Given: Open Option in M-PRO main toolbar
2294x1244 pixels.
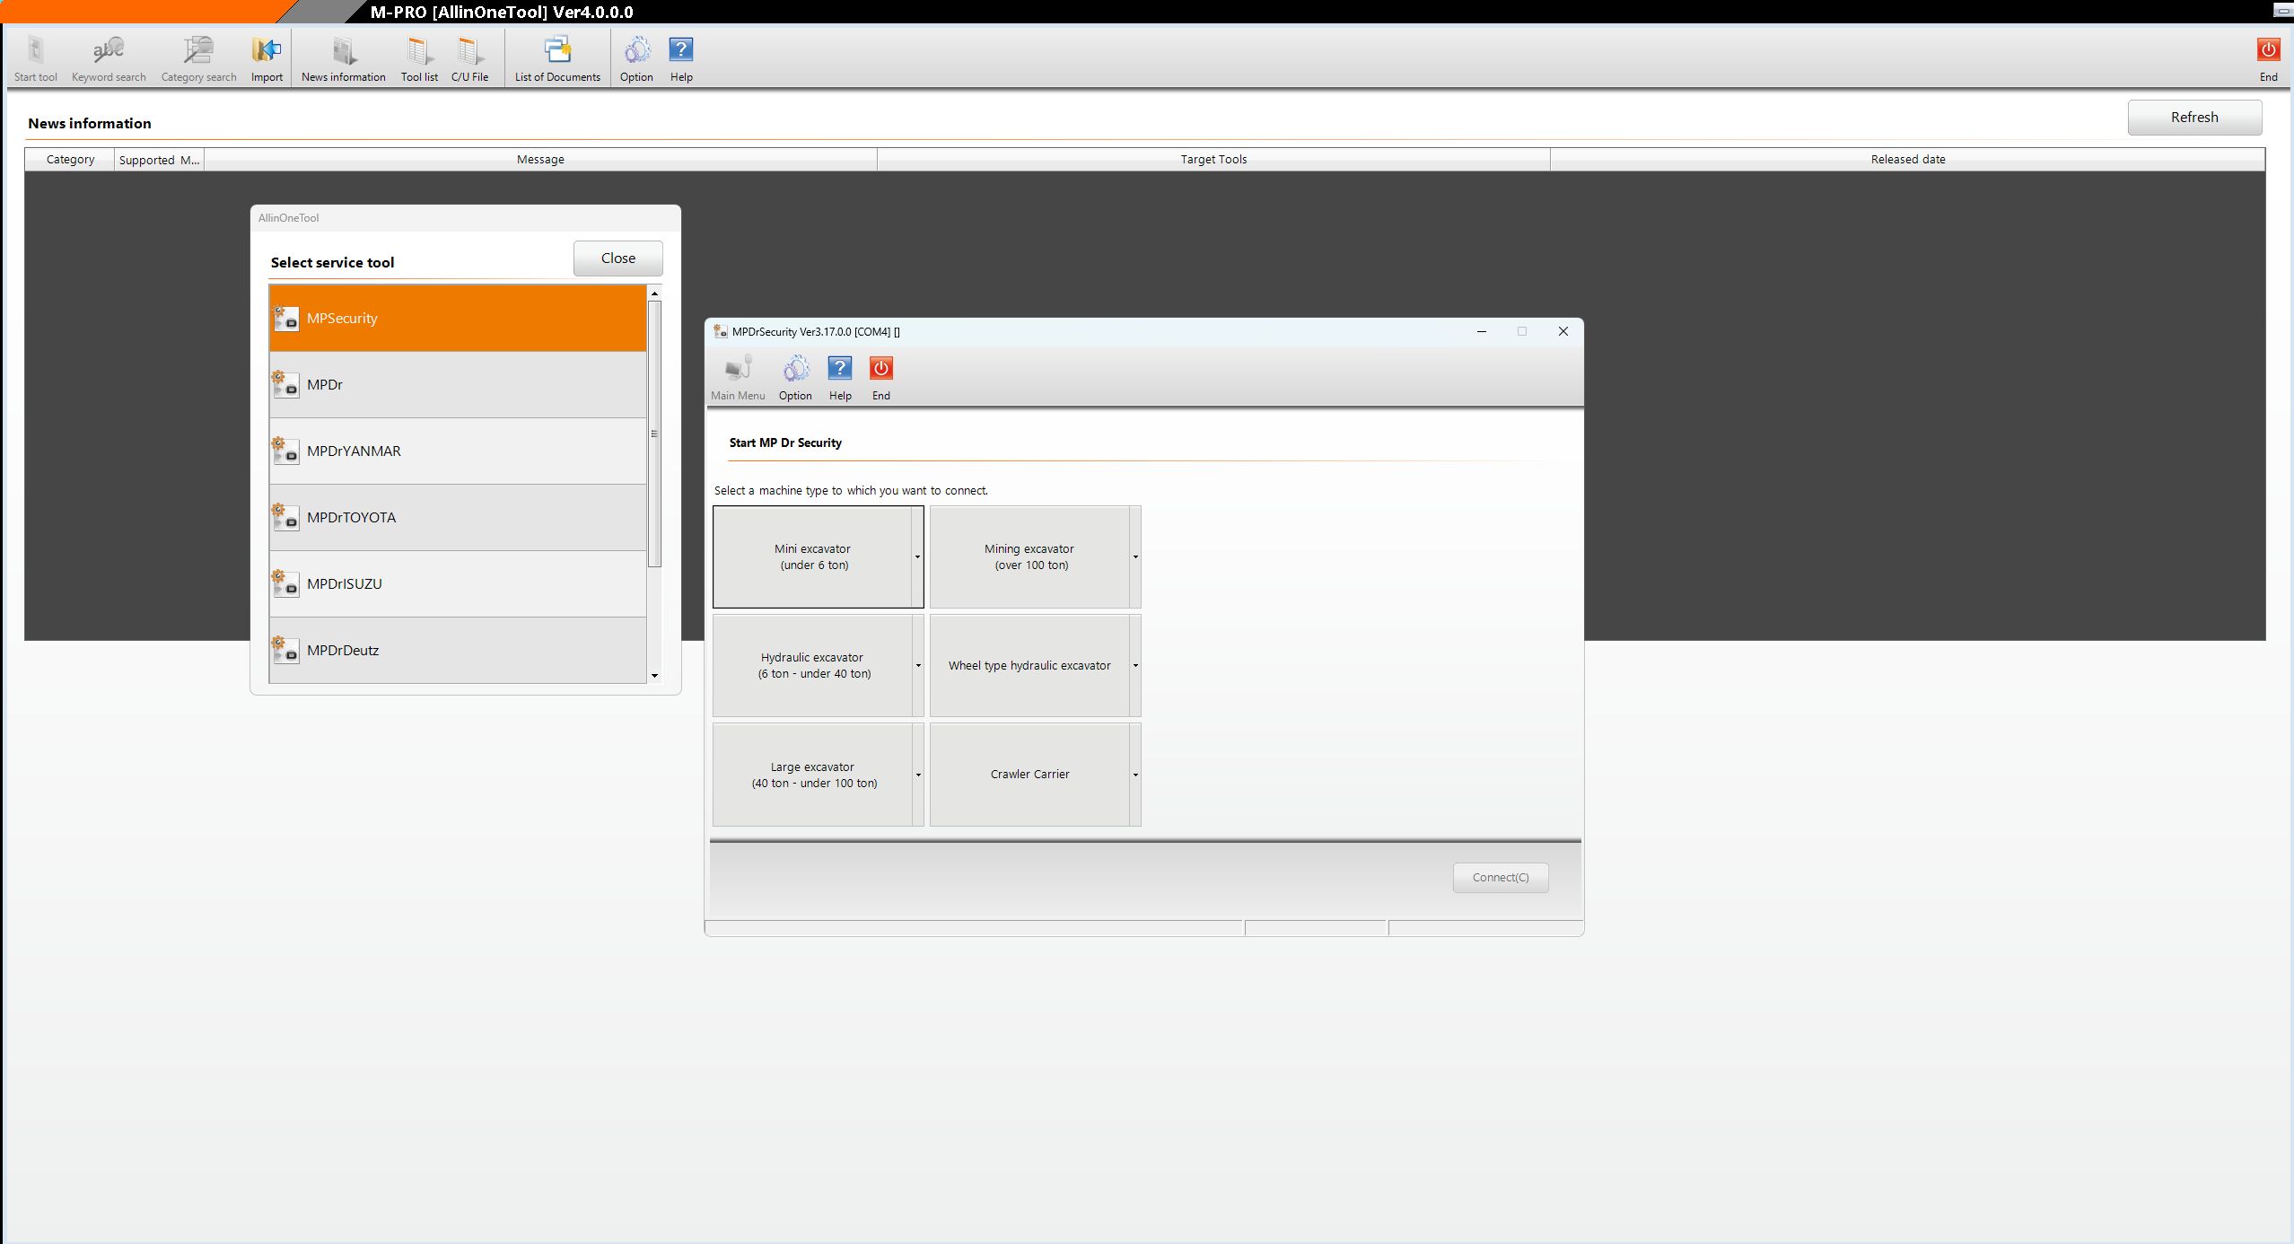Looking at the screenshot, I should click(x=636, y=59).
